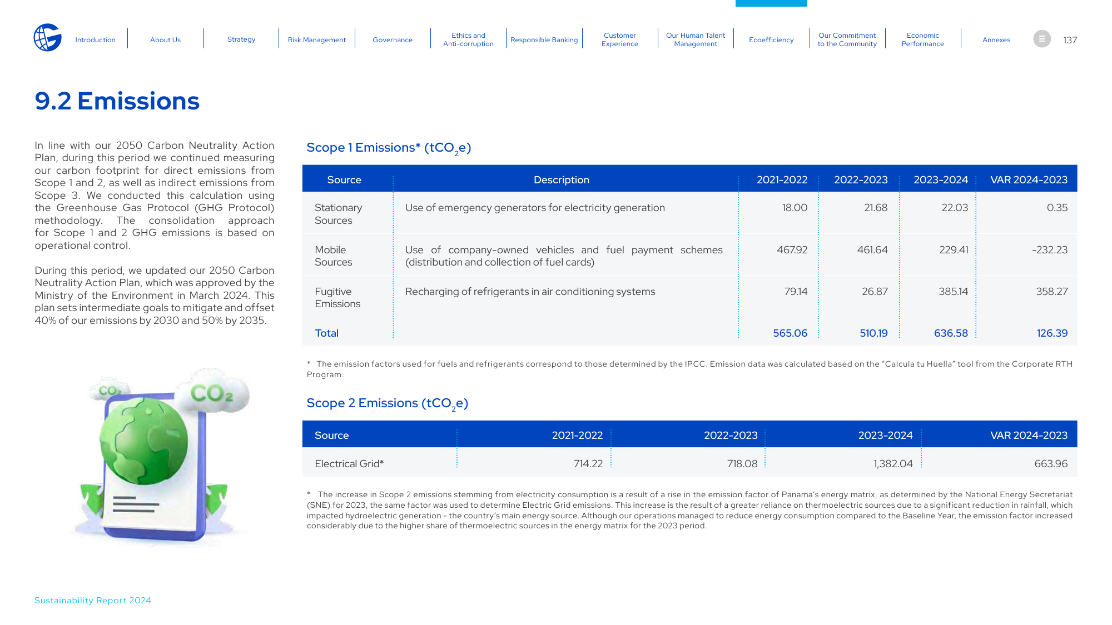This screenshot has width=1112, height=625.
Task: Select the Total variation value 126.39
Action: tap(1052, 333)
